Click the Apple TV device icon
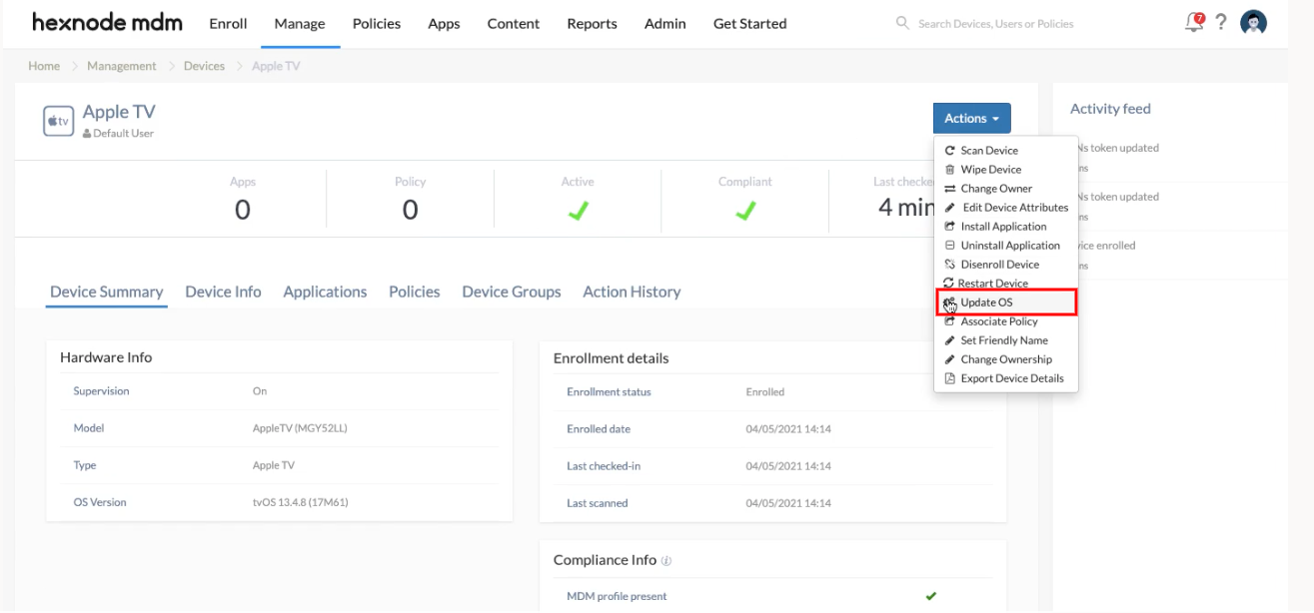This screenshot has height=613, width=1314. coord(59,121)
